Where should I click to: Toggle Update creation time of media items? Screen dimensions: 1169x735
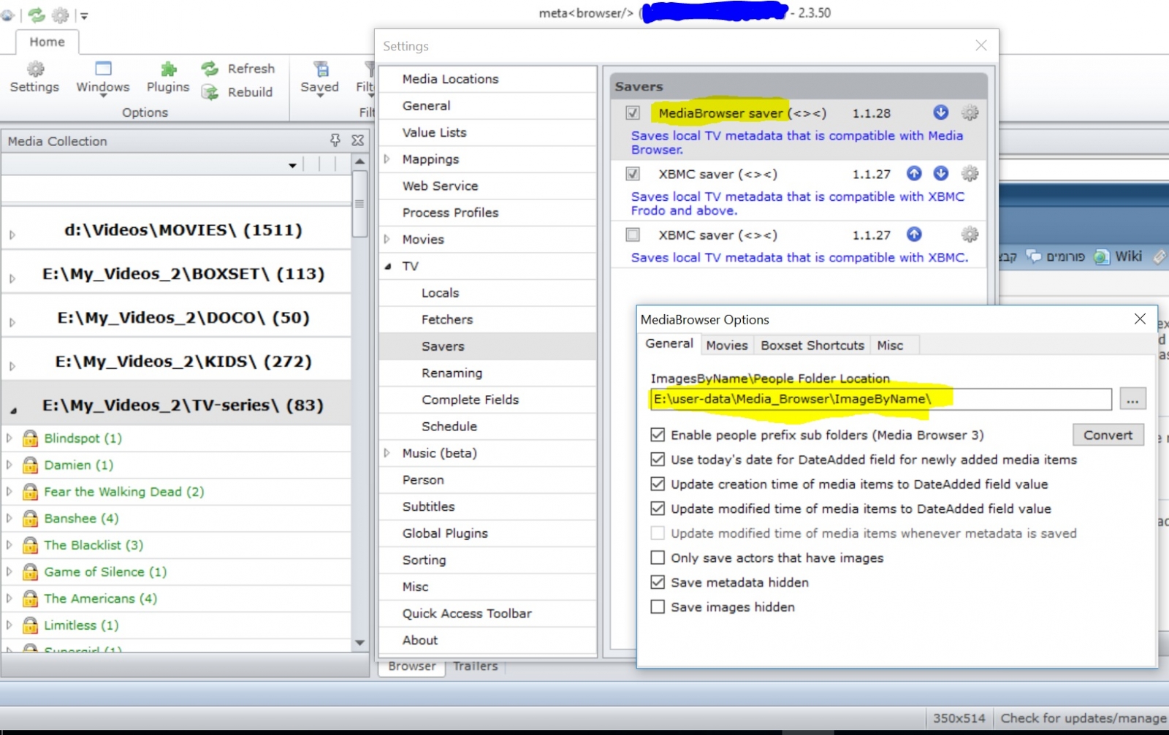(x=658, y=484)
